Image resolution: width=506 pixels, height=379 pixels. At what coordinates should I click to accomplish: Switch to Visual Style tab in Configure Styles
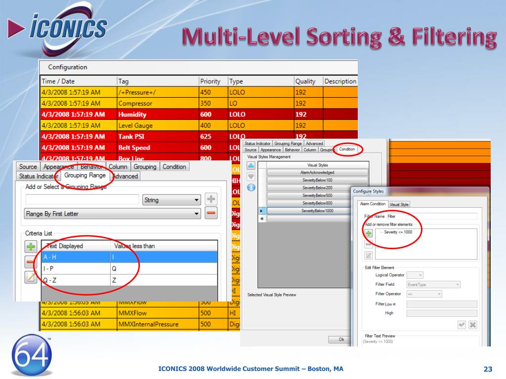tap(399, 204)
